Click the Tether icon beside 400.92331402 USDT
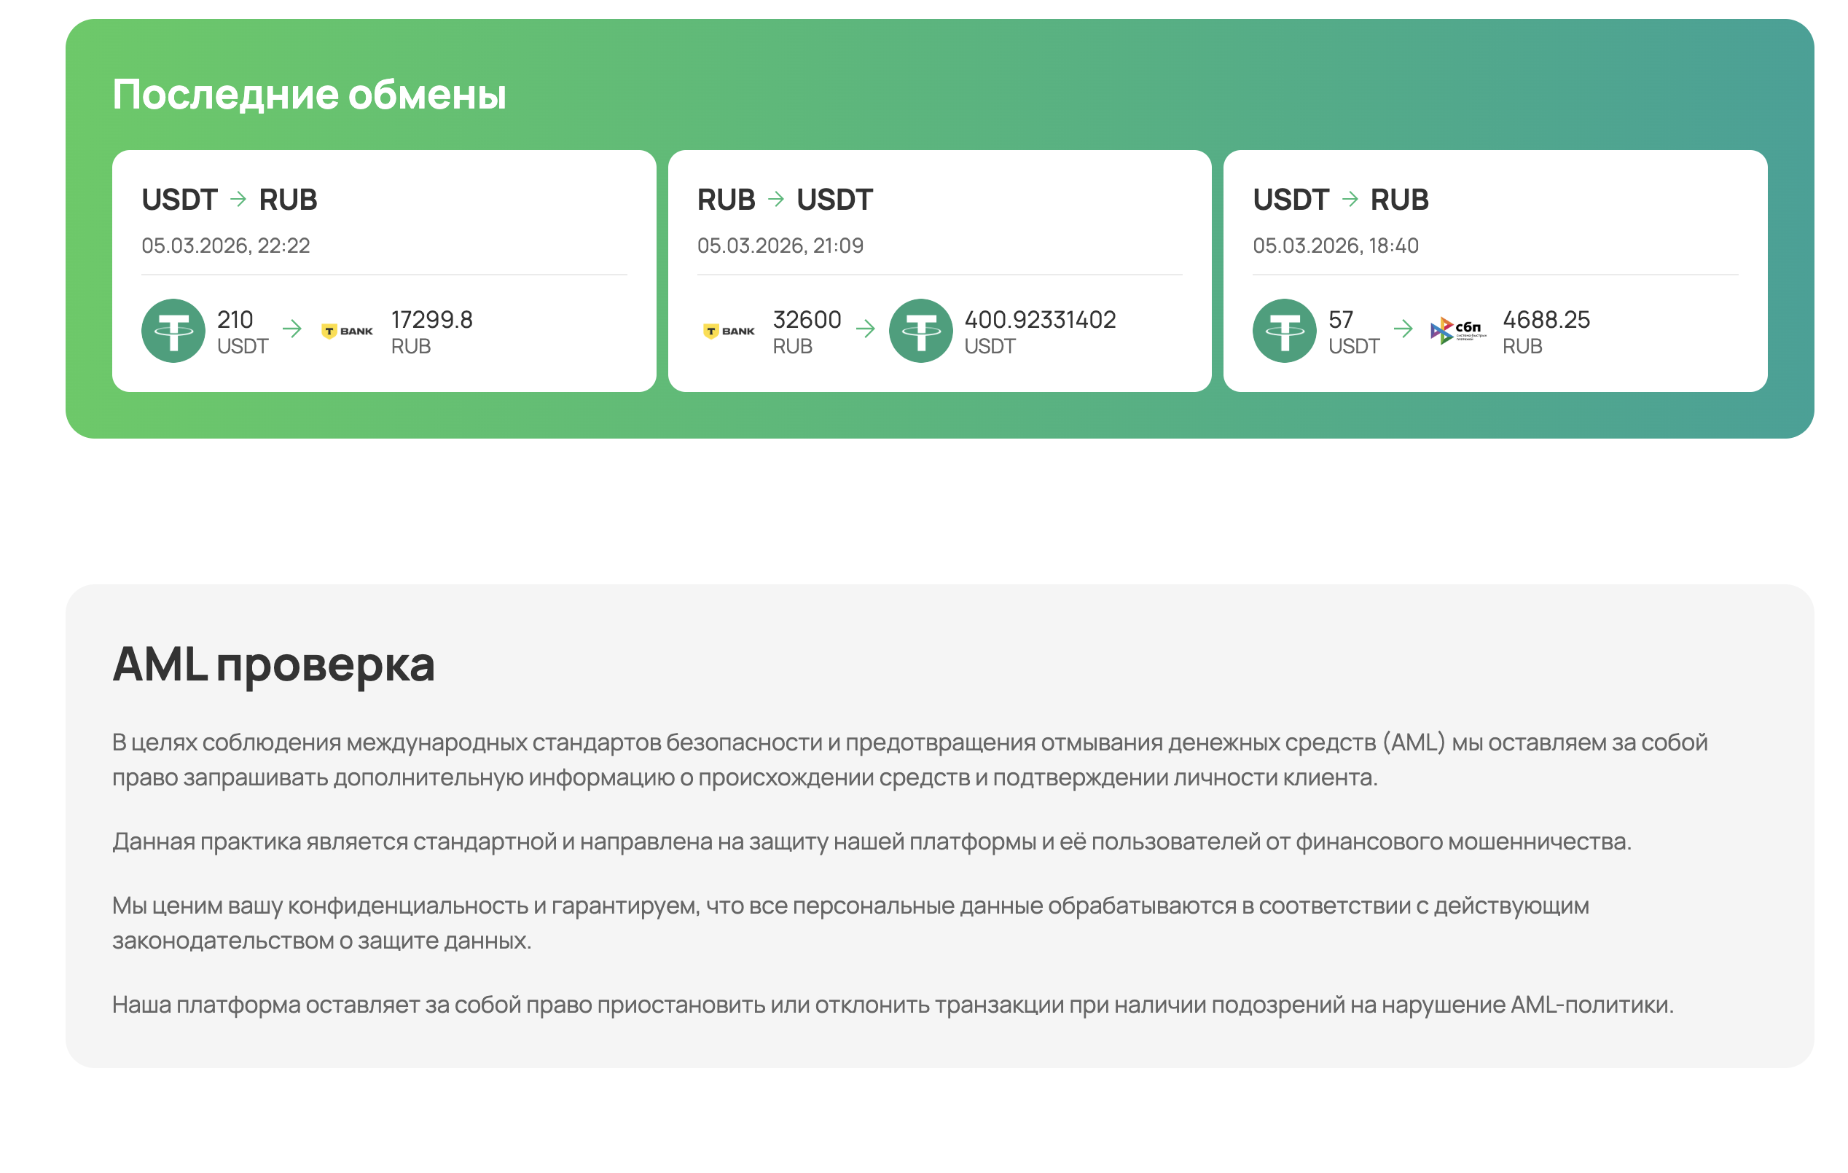1848x1173 pixels. 920,331
